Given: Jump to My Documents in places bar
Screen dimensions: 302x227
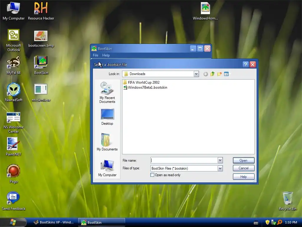Looking at the screenshot, I should coord(107,142).
